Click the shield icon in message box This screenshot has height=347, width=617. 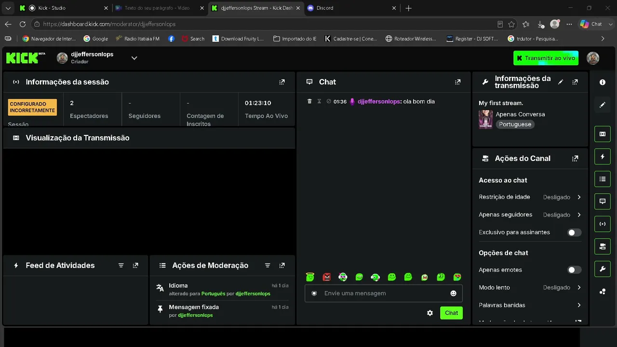click(314, 293)
